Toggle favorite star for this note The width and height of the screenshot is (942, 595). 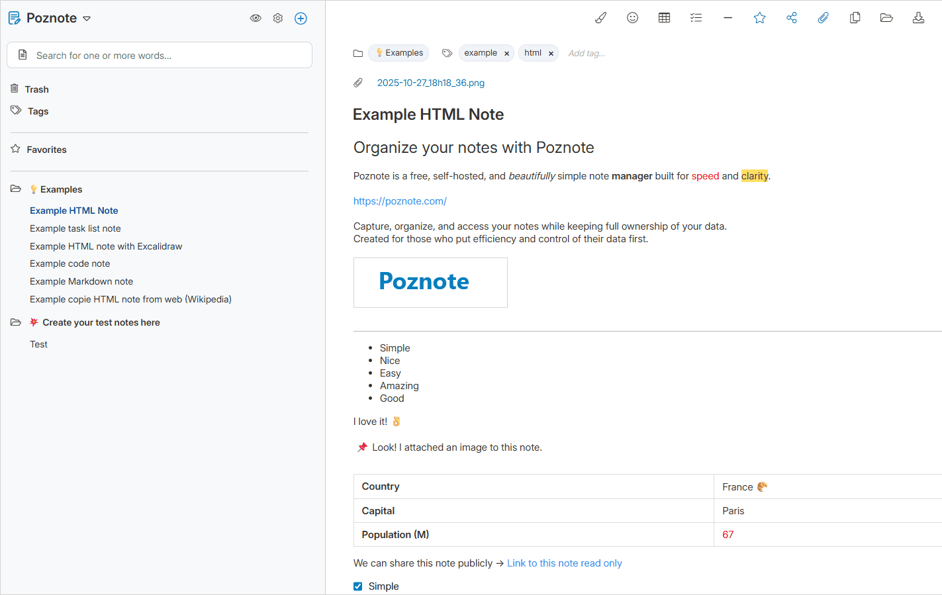coord(759,18)
